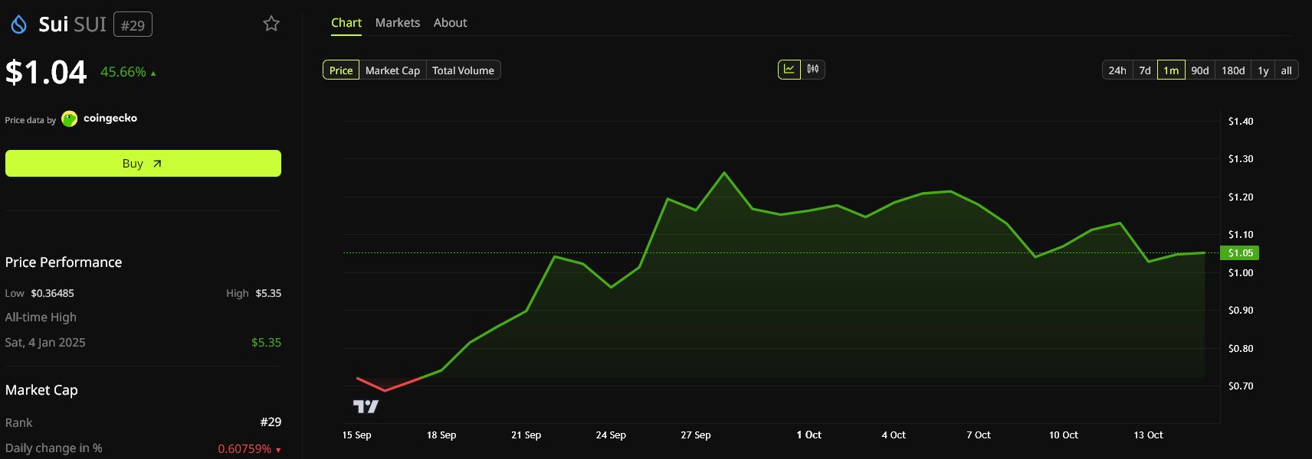Click the 0.60759% daily change value

tap(244, 449)
